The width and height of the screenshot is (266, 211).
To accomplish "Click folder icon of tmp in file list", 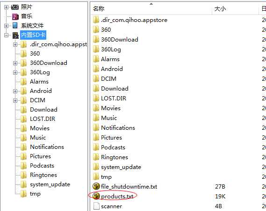I will (x=96, y=176).
